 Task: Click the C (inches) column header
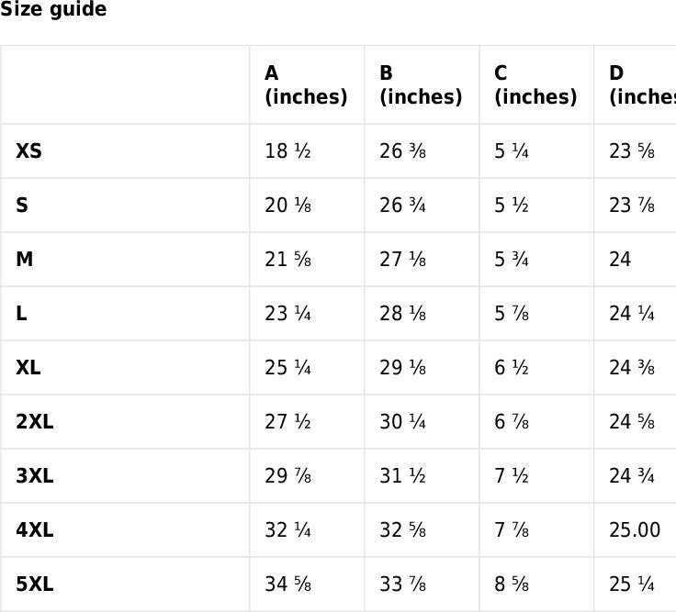point(535,85)
